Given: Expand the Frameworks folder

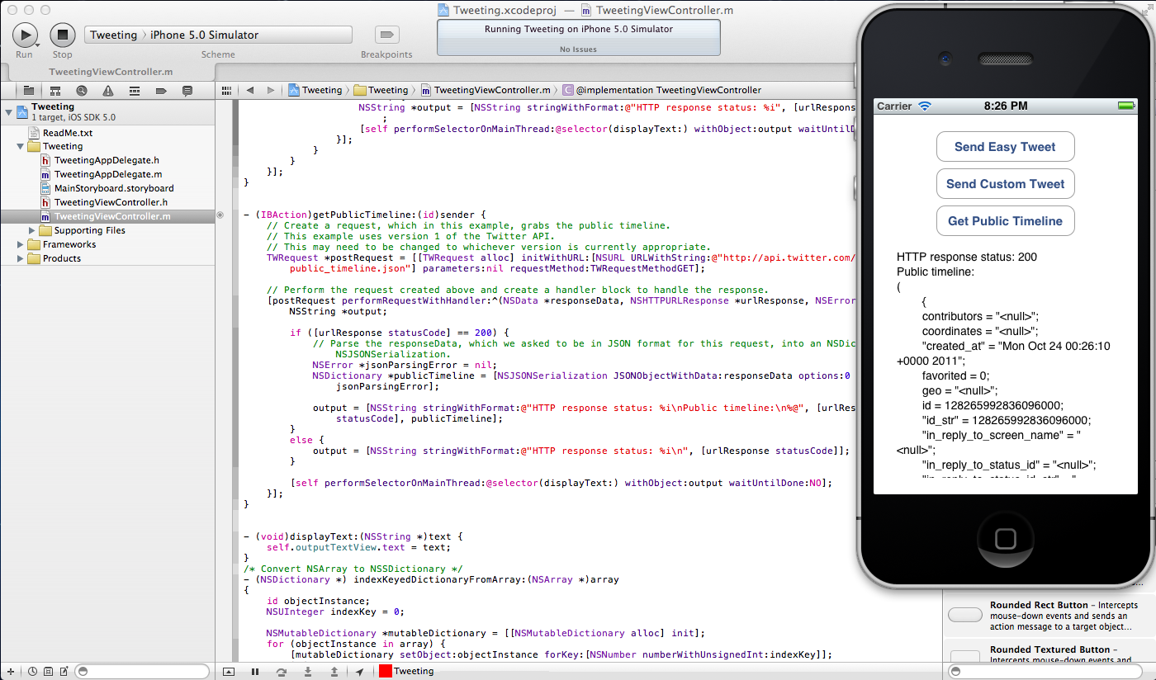Looking at the screenshot, I should 21,244.
